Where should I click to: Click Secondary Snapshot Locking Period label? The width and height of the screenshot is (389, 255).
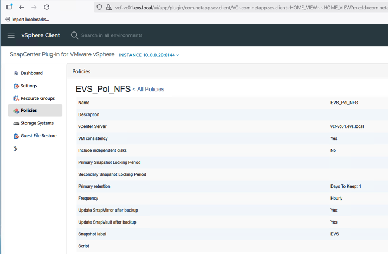pyautogui.click(x=112, y=174)
